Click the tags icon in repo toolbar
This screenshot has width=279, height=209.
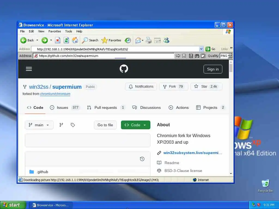pyautogui.click(x=72, y=125)
